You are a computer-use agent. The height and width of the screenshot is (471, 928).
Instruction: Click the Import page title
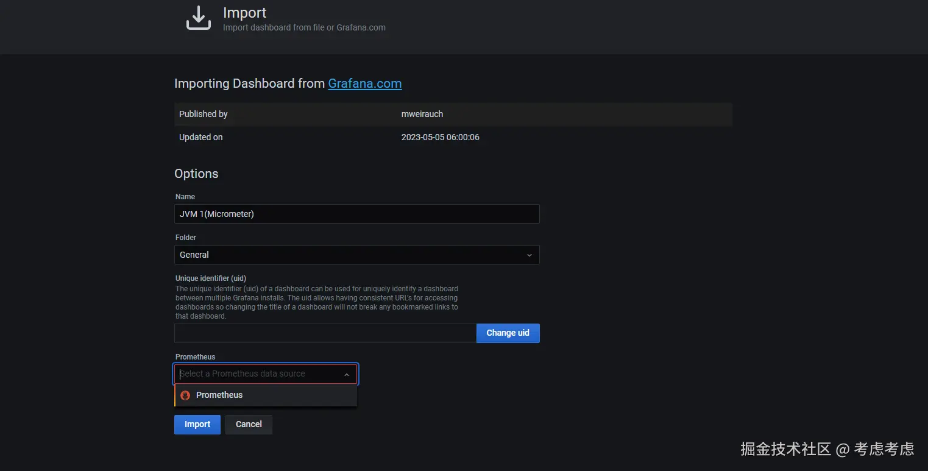tap(245, 13)
